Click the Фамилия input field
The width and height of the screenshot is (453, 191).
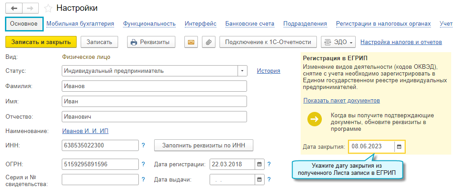click(154, 86)
